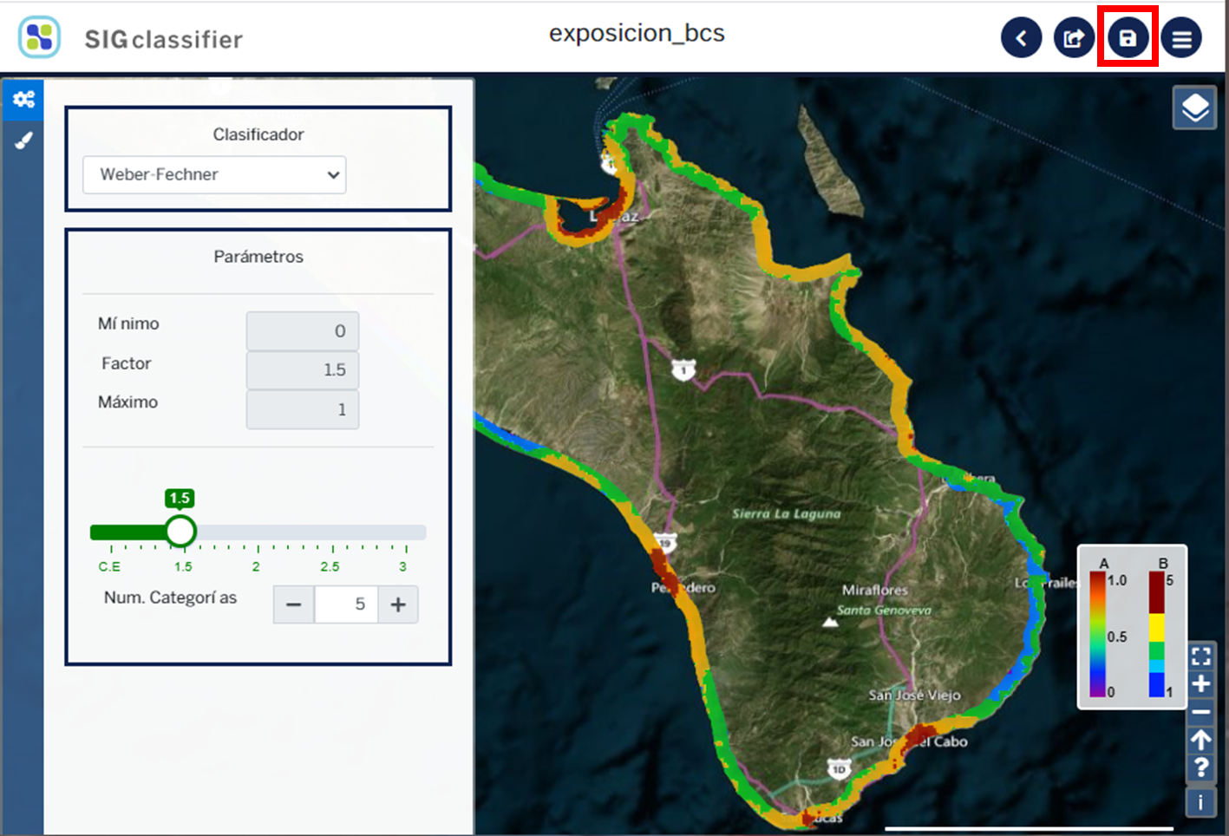
Task: Open the hamburger menu in the header
Action: click(1181, 38)
